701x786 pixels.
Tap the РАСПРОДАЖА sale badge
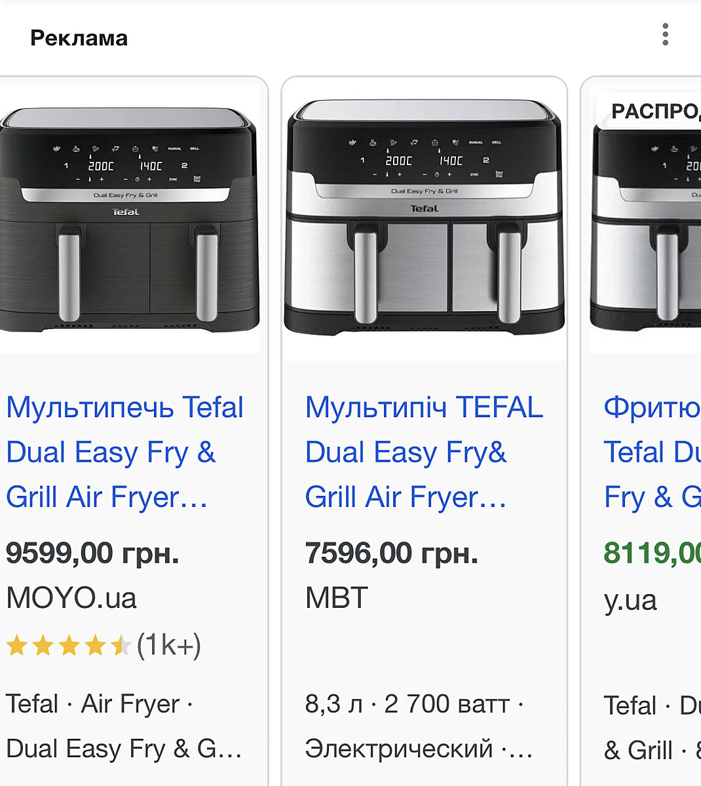pyautogui.click(x=655, y=111)
